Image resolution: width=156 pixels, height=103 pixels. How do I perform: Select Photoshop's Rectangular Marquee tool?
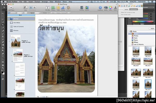pos(3,16)
